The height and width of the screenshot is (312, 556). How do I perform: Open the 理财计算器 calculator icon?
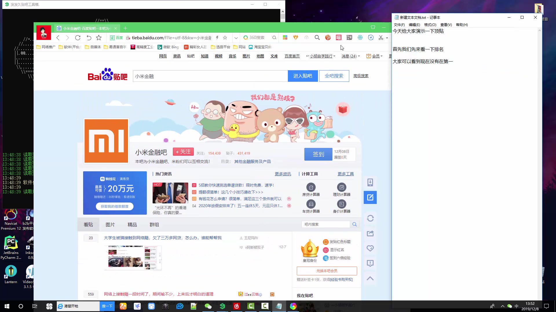[x=342, y=187]
